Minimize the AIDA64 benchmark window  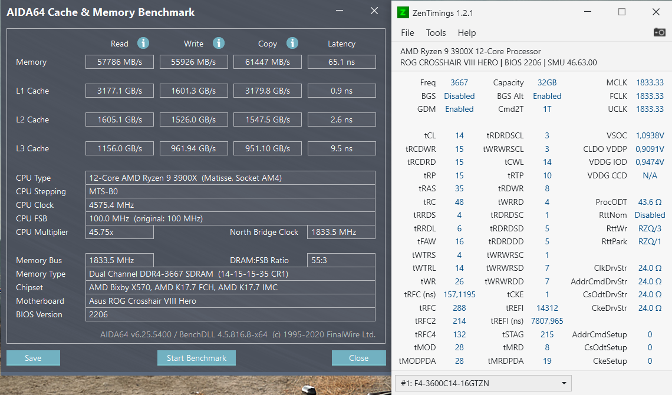tap(340, 11)
